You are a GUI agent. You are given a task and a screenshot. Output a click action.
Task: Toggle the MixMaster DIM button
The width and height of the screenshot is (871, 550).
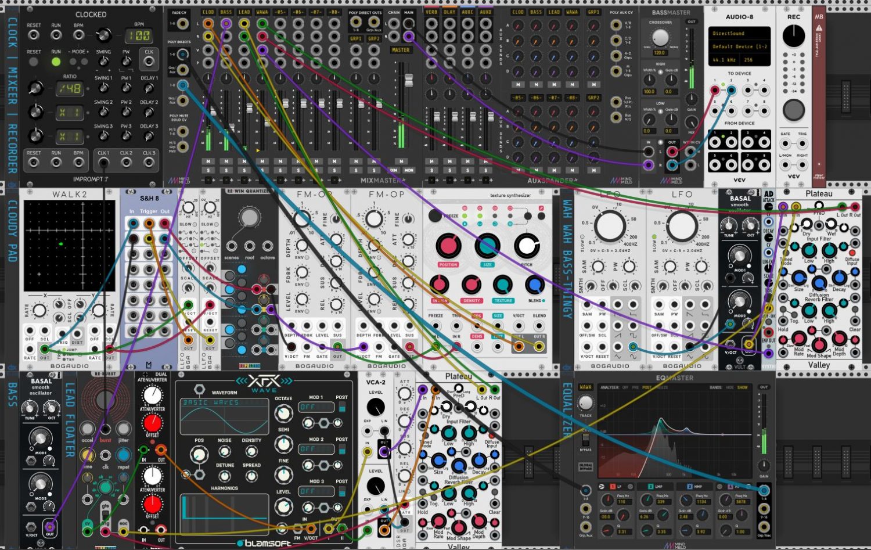click(394, 170)
